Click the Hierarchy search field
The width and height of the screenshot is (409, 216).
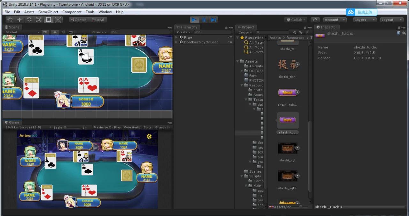pos(212,32)
